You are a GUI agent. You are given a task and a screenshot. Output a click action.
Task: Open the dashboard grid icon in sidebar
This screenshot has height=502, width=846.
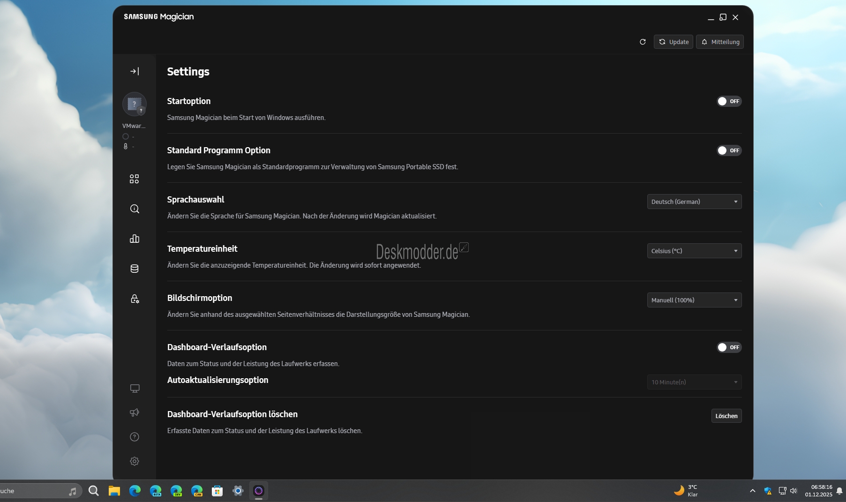click(135, 179)
